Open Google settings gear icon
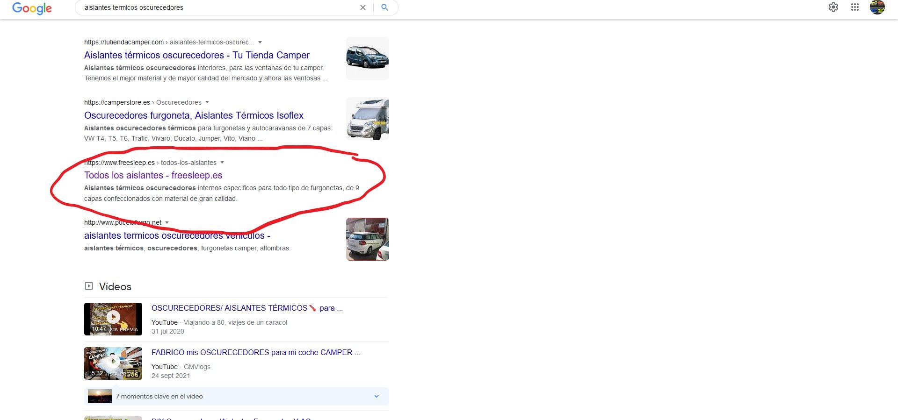Image resolution: width=898 pixels, height=420 pixels. pos(833,7)
